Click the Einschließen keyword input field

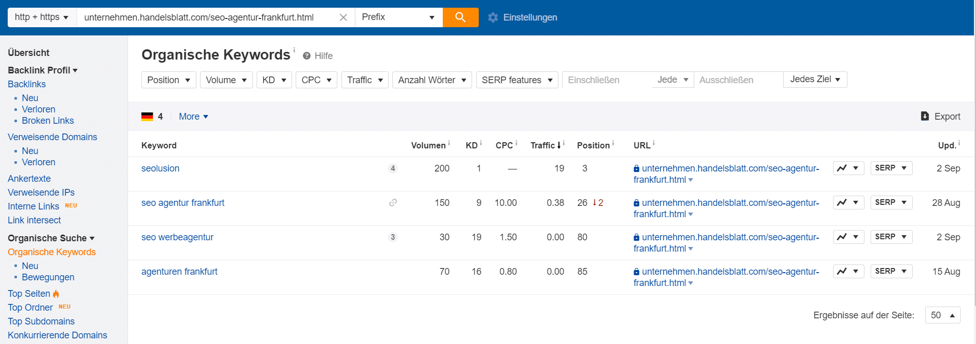607,80
